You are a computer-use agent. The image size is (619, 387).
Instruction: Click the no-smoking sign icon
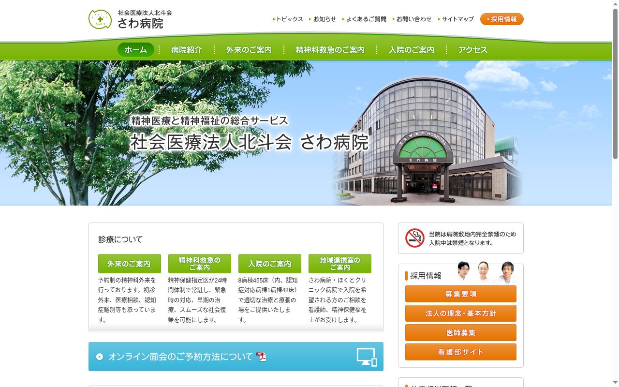(414, 238)
